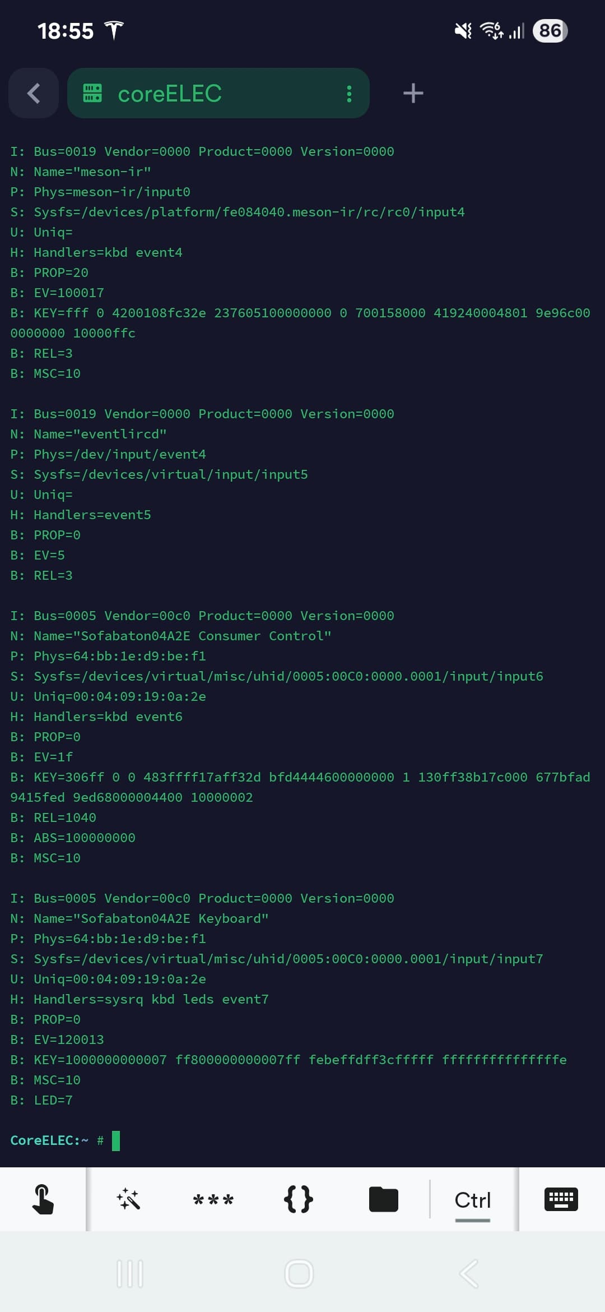Open the three-dot menu on coreELEC tab

(349, 94)
